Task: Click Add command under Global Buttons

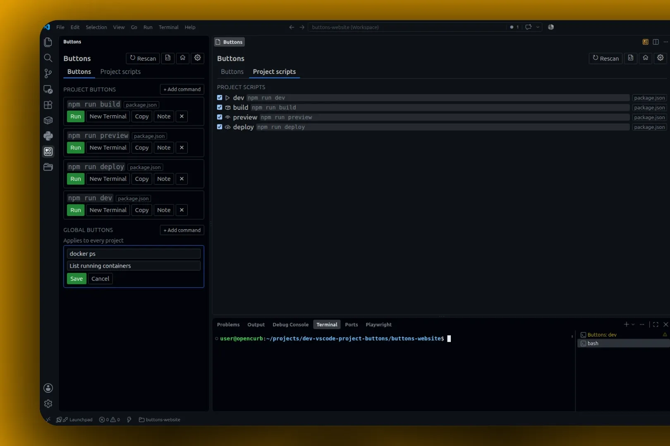Action: (182, 230)
